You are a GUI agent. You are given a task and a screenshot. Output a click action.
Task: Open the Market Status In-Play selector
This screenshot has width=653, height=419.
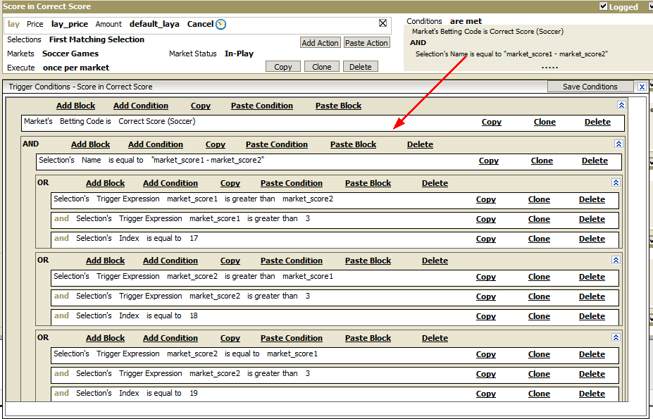(x=239, y=54)
